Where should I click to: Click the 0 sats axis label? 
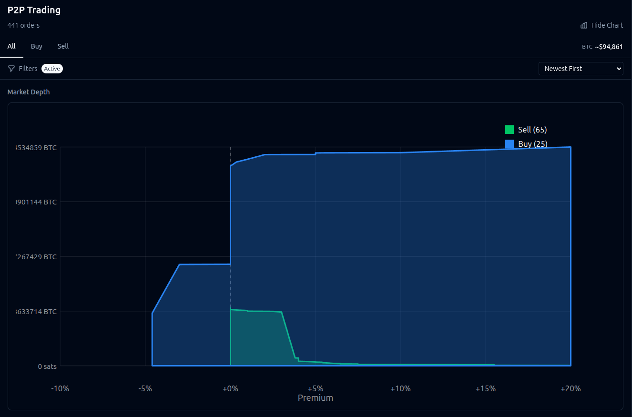coord(47,366)
